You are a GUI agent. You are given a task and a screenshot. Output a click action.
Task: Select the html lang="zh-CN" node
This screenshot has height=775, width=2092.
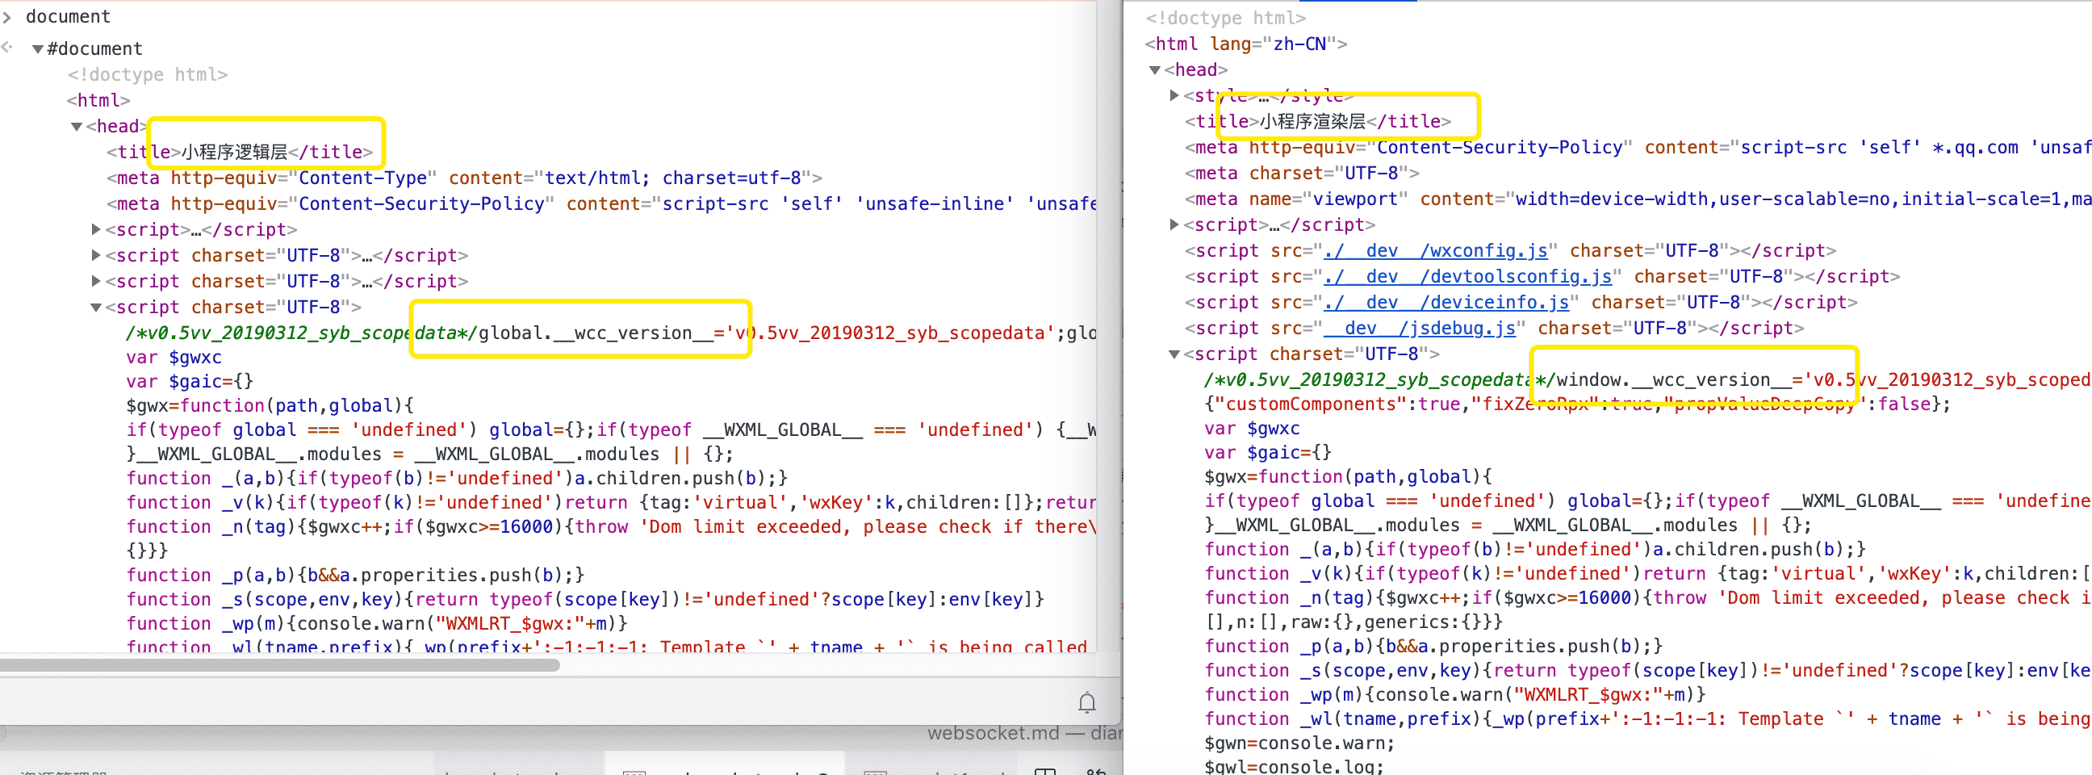coord(1246,44)
